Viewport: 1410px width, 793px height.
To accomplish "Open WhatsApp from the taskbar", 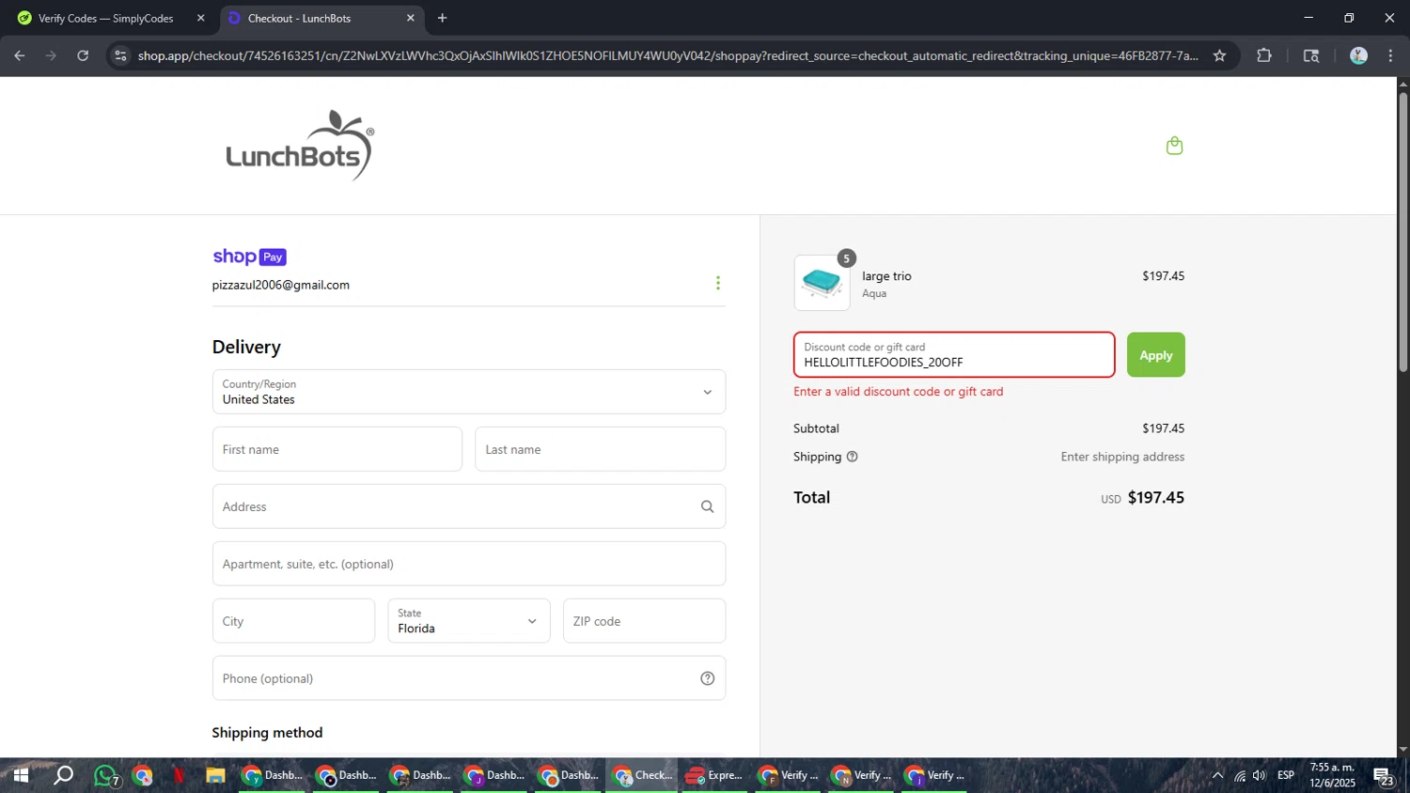I will pos(105,776).
